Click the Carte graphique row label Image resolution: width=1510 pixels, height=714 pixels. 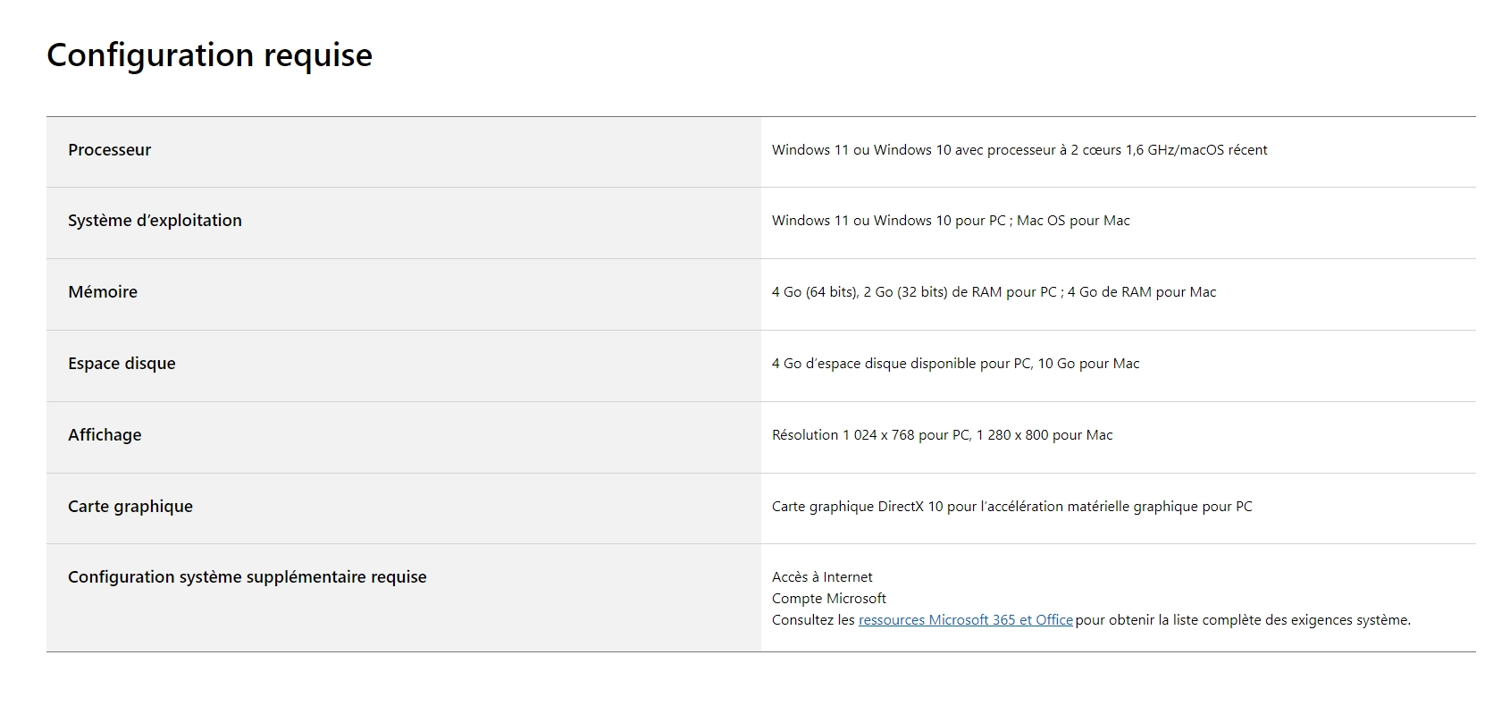click(x=130, y=507)
